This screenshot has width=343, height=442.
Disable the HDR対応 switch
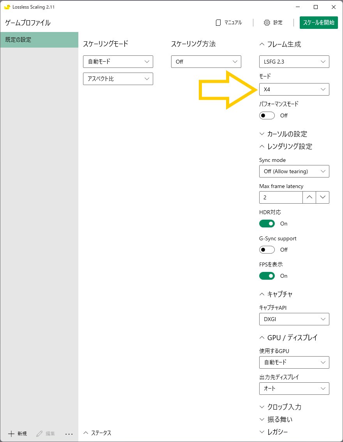(x=267, y=224)
